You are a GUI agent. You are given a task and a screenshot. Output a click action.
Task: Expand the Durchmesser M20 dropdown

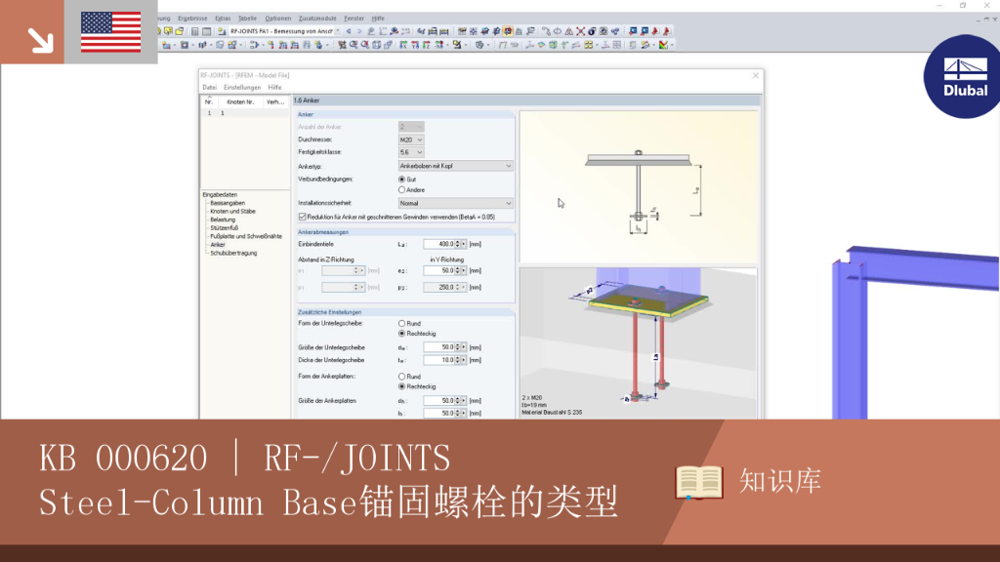411,140
